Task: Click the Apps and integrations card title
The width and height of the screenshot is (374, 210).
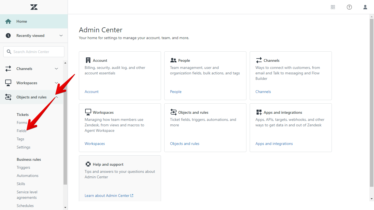Action: 283,112
